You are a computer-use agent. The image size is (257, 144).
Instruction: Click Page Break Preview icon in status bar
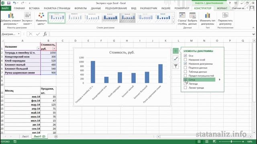tap(214, 142)
